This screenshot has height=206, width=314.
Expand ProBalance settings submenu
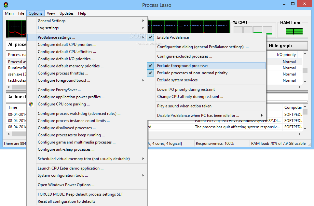[87, 37]
